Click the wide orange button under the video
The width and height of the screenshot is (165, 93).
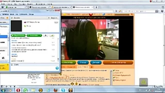click(x=118, y=63)
